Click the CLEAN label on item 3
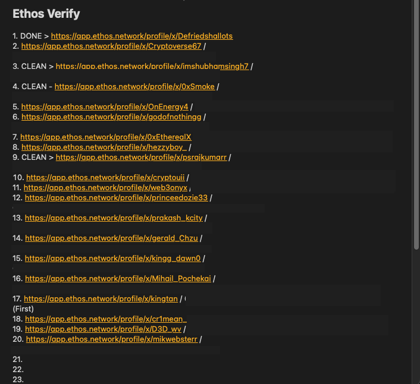Screen dimensions: 420x384 point(34,67)
